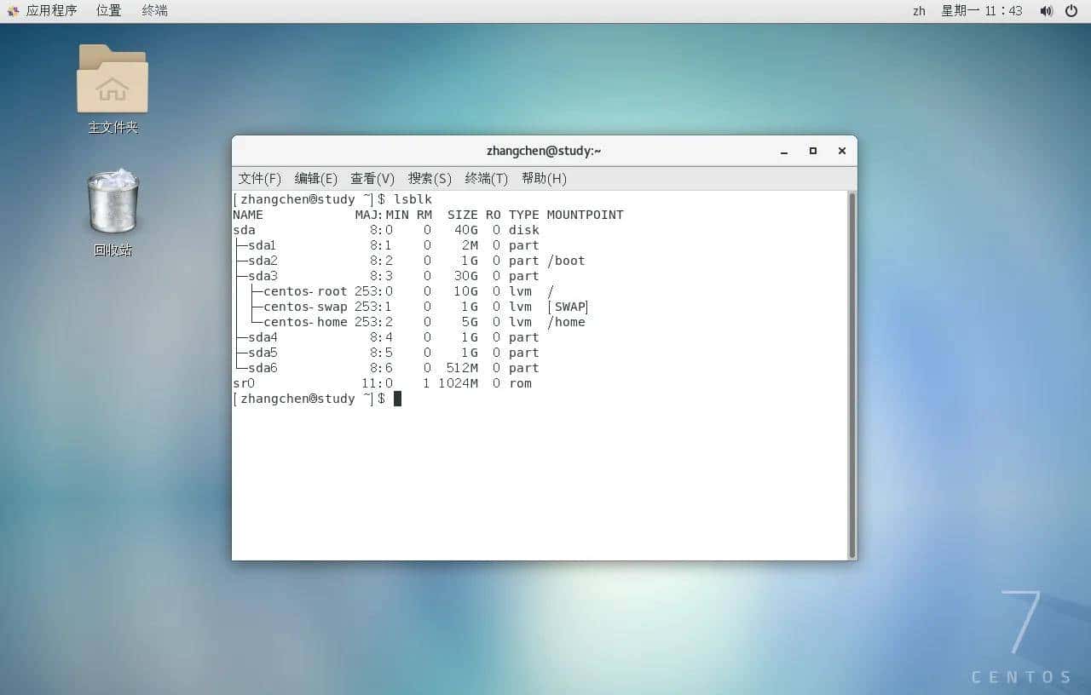1091x695 pixels.
Task: Open the 终端(T) menu in terminal window
Action: (487, 178)
